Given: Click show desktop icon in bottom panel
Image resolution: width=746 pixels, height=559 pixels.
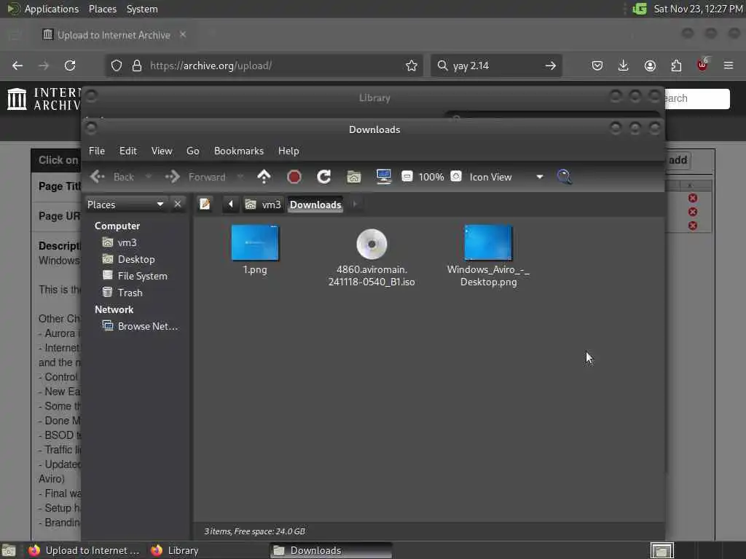Looking at the screenshot, I should (x=9, y=551).
